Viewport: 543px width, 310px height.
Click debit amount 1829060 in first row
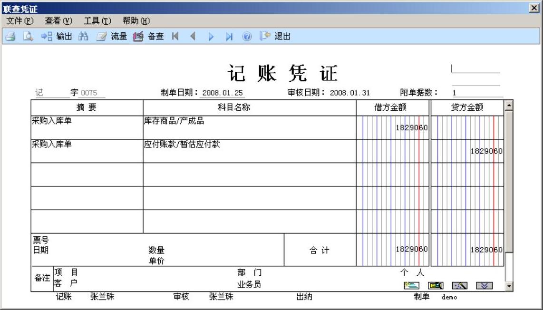(x=411, y=128)
